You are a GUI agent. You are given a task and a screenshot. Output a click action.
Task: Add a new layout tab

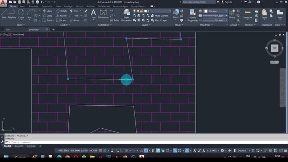coord(40,146)
